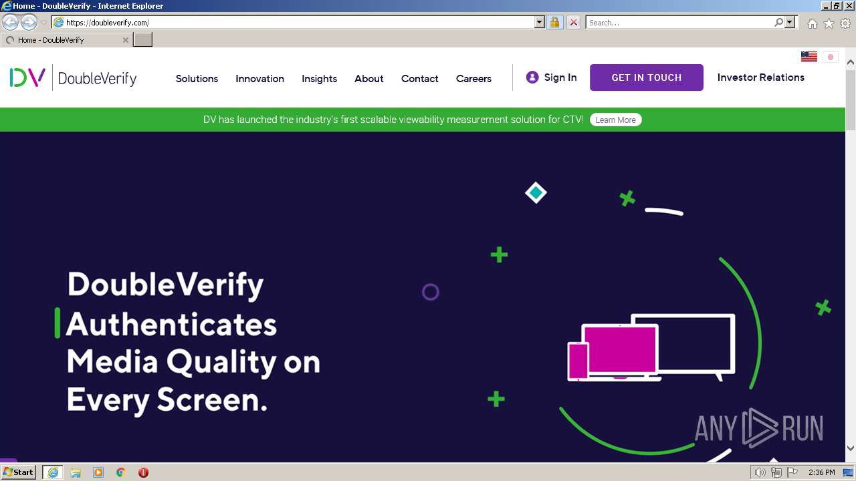Click the CTV launch announcement text
Image resolution: width=856 pixels, height=481 pixels.
[393, 120]
